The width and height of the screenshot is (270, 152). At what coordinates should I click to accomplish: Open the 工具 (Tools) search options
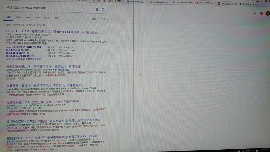103,19
